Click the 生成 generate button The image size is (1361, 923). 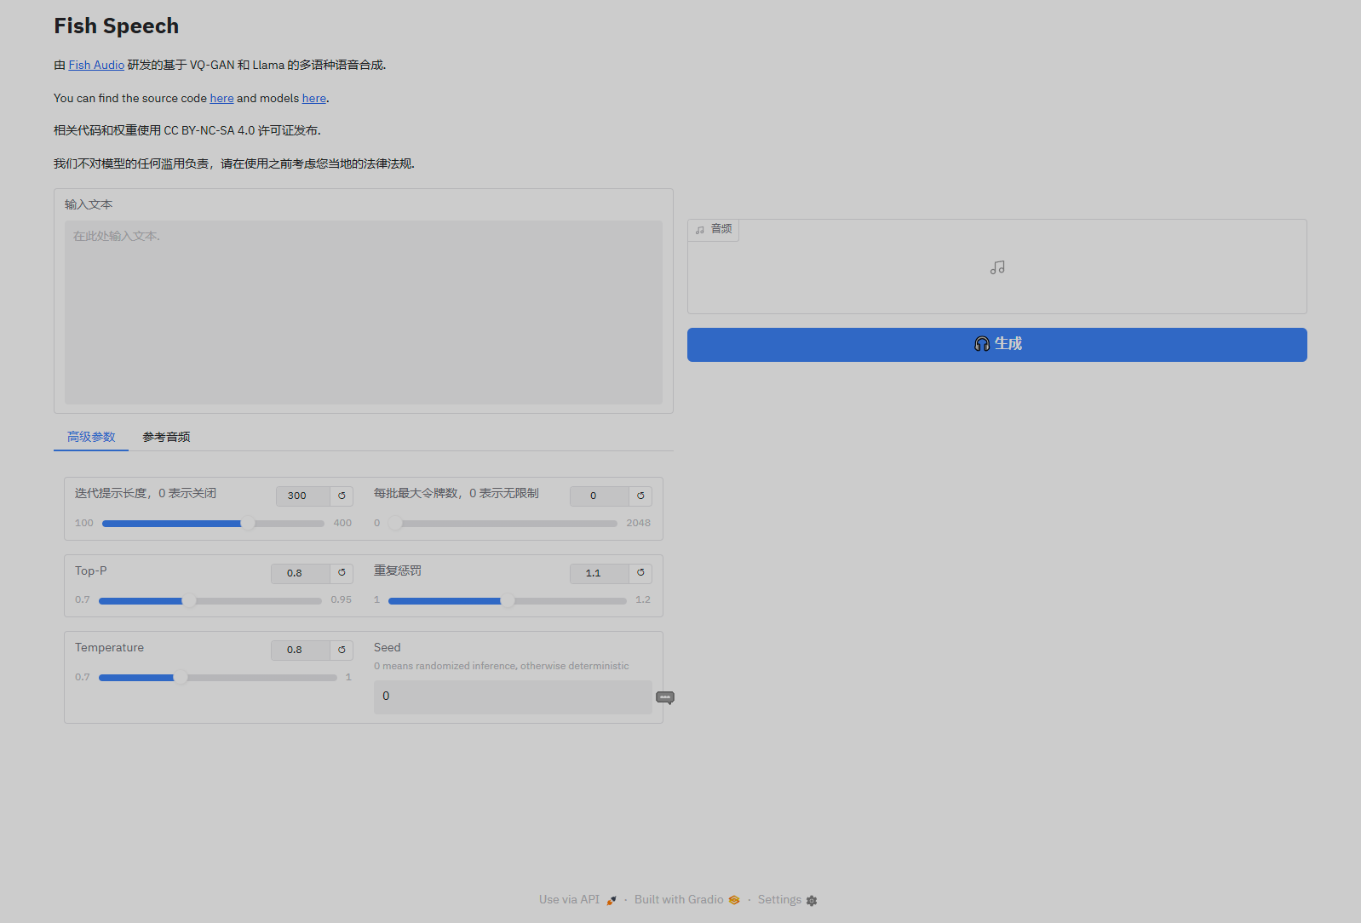click(997, 345)
